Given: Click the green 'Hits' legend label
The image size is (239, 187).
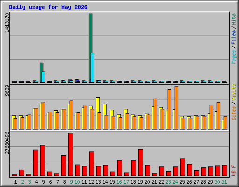Looking at the screenshot, I should point(234,19).
